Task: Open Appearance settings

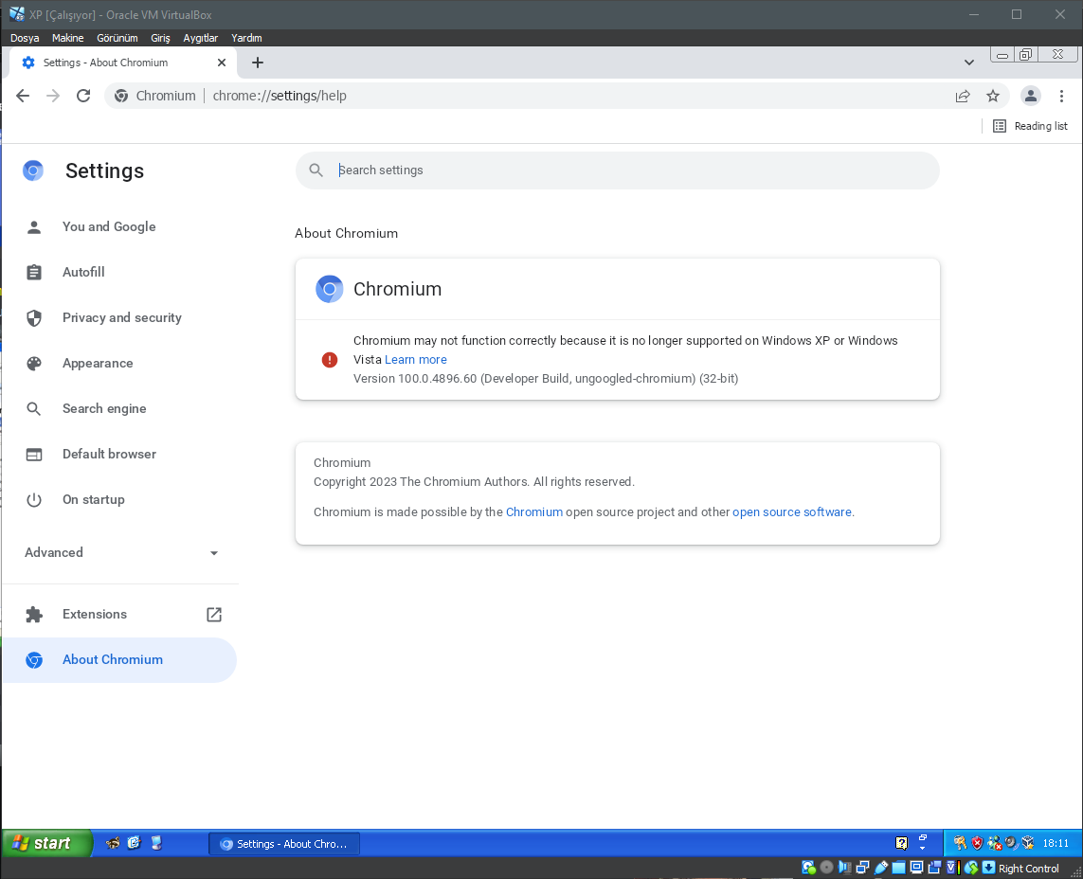Action: [98, 363]
